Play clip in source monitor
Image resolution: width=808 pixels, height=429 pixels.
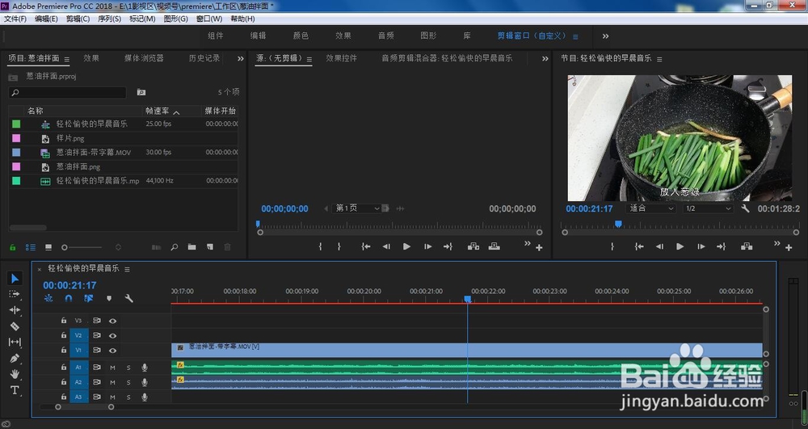(406, 246)
